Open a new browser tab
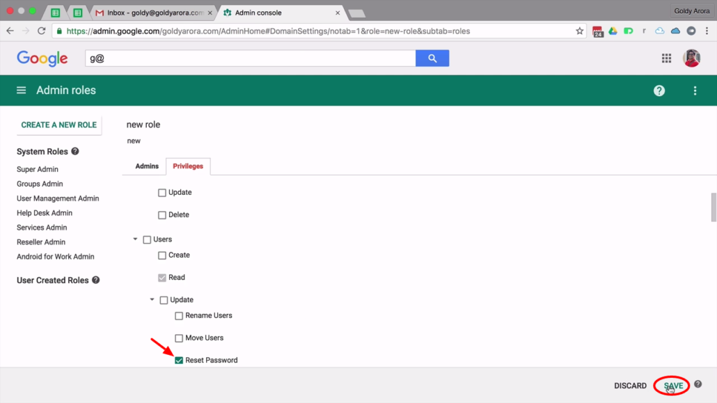The height and width of the screenshot is (403, 717). (356, 13)
